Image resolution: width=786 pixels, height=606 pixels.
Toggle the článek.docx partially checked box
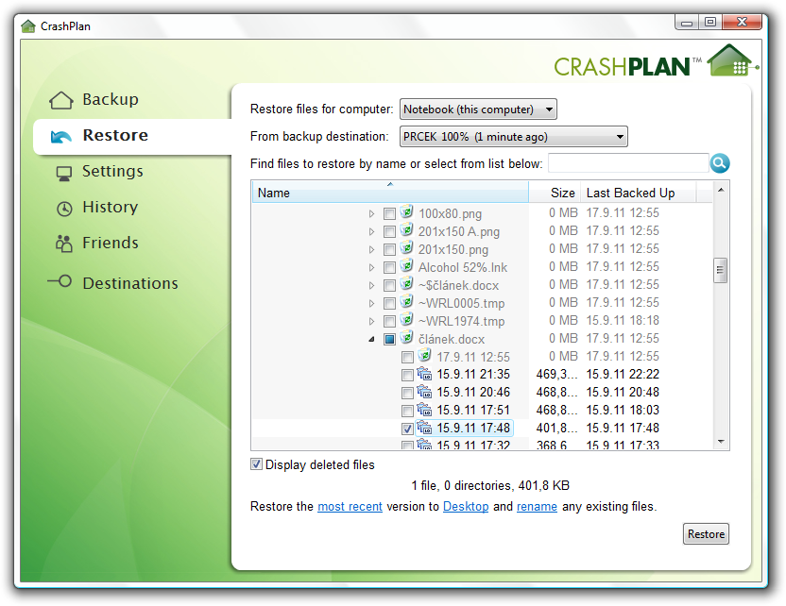pos(389,340)
